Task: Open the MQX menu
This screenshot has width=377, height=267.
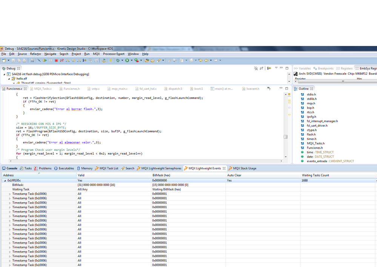Action: (96, 54)
